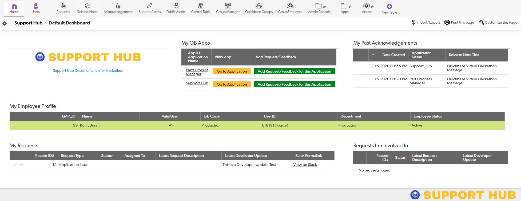Open the Apps folder icon
The image size is (521, 201).
point(346,6)
